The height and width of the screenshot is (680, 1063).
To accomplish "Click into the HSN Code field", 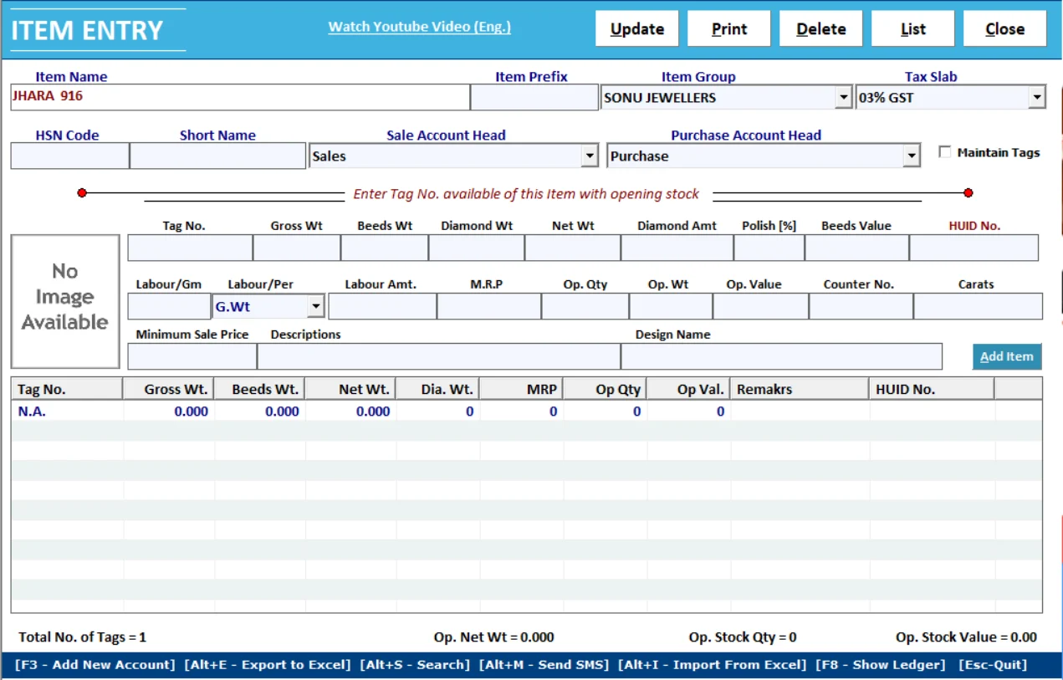I will coord(70,156).
